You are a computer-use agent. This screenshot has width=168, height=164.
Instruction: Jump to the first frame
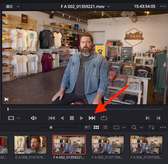point(52,118)
